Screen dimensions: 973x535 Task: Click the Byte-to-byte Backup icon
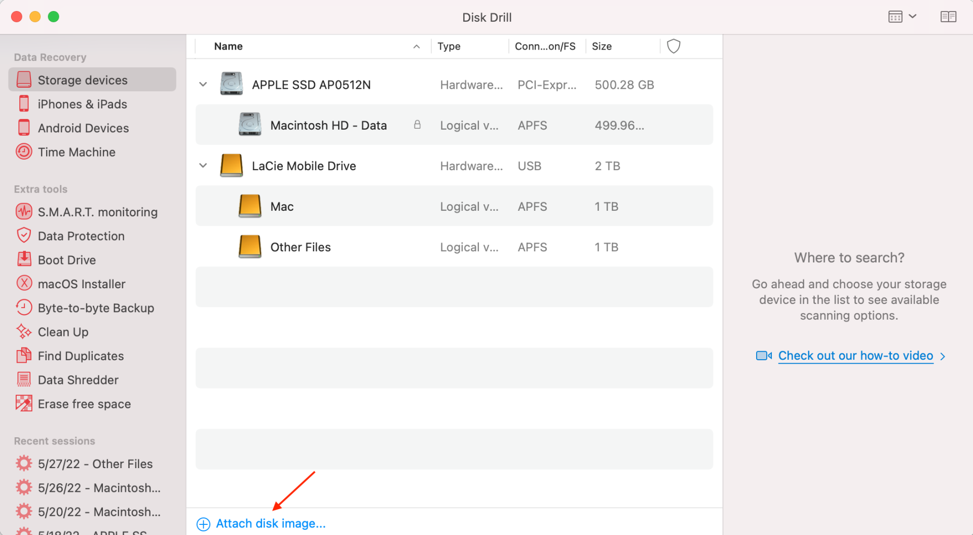point(24,307)
